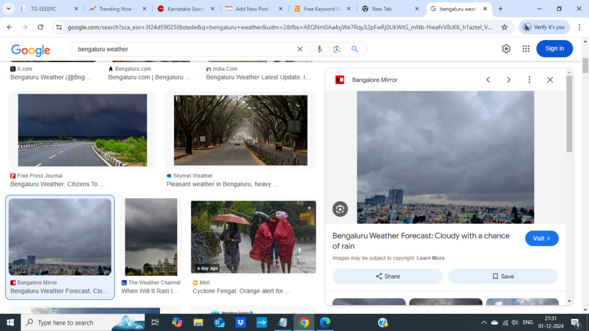Open Pleasant weather in Bengaluru title

223,184
